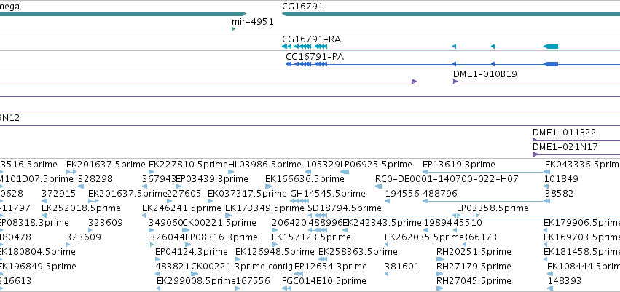This screenshot has width=620, height=292.
Task: Select the feature labeled 148393
Action: (564, 281)
